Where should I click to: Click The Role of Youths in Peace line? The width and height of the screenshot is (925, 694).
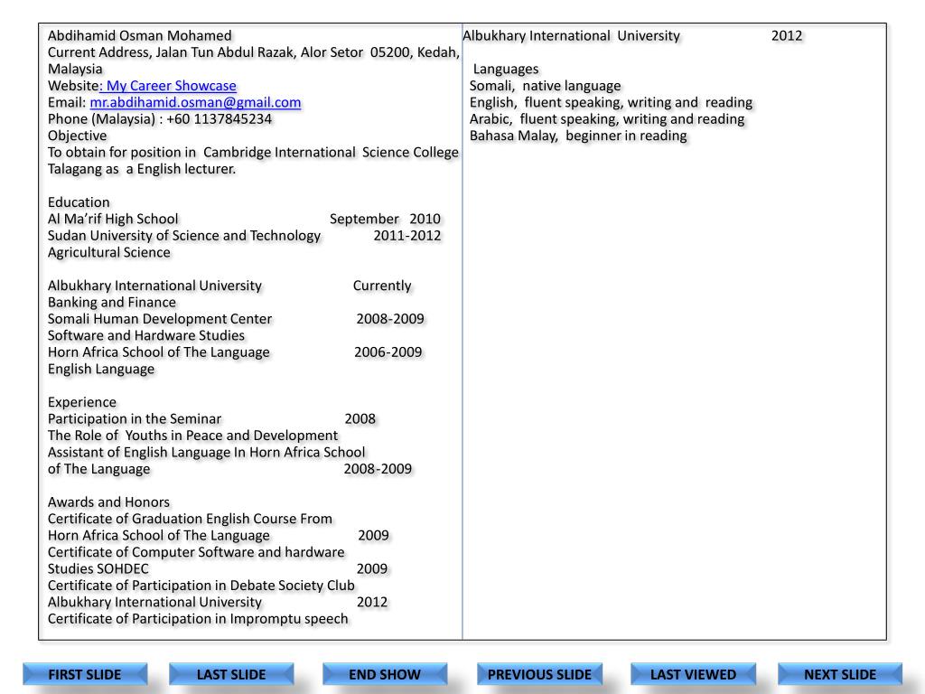click(x=193, y=435)
